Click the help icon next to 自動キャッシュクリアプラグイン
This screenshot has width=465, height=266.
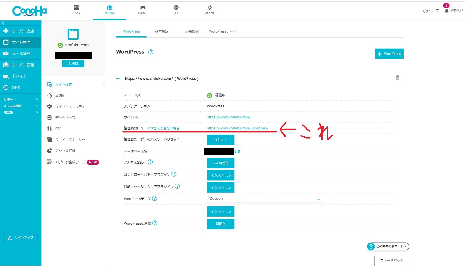(x=177, y=186)
